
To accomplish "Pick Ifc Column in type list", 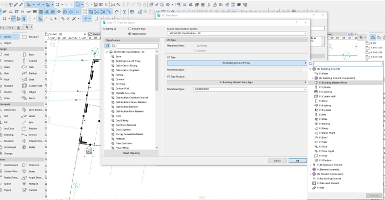I will [325, 87].
